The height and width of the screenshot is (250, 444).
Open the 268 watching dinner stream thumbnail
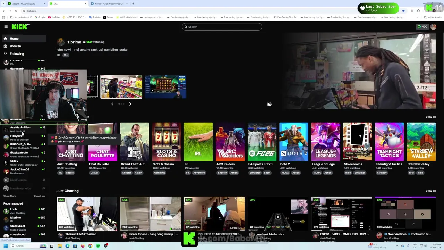(151, 214)
